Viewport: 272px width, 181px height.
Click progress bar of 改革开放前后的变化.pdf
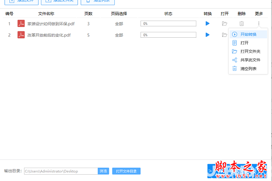[x=168, y=35]
